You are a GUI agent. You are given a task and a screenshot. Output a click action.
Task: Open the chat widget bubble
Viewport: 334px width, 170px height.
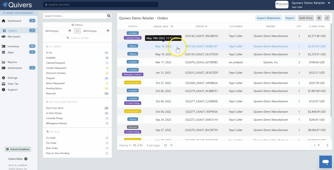click(326, 162)
